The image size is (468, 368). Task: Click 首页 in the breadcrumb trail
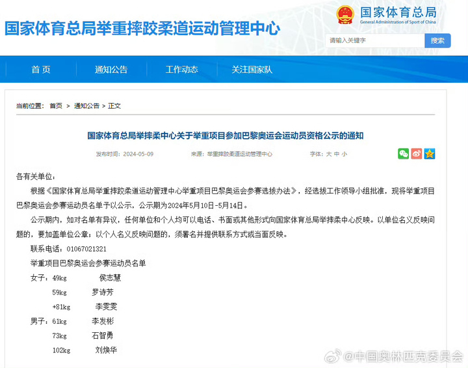tap(56, 106)
